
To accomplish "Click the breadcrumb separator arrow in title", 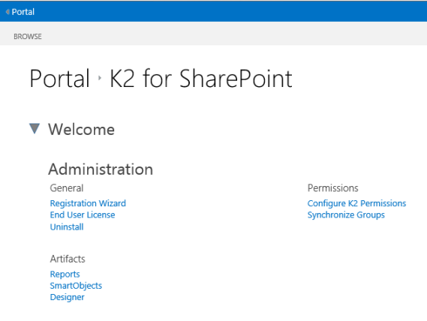I will point(100,78).
